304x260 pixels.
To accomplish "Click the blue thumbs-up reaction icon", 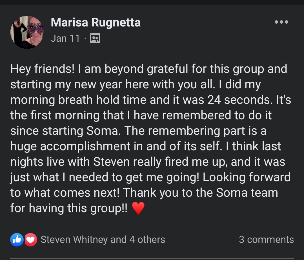I will pyautogui.click(x=17, y=240).
